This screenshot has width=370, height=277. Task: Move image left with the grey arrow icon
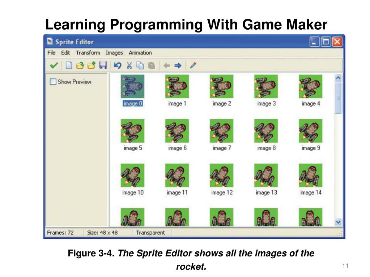pyautogui.click(x=167, y=65)
